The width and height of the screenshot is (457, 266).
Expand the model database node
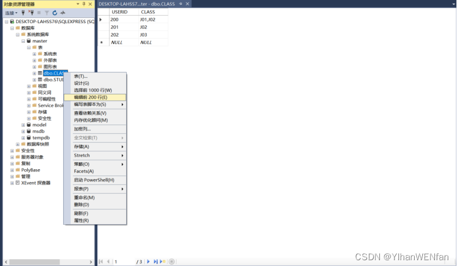pos(23,125)
